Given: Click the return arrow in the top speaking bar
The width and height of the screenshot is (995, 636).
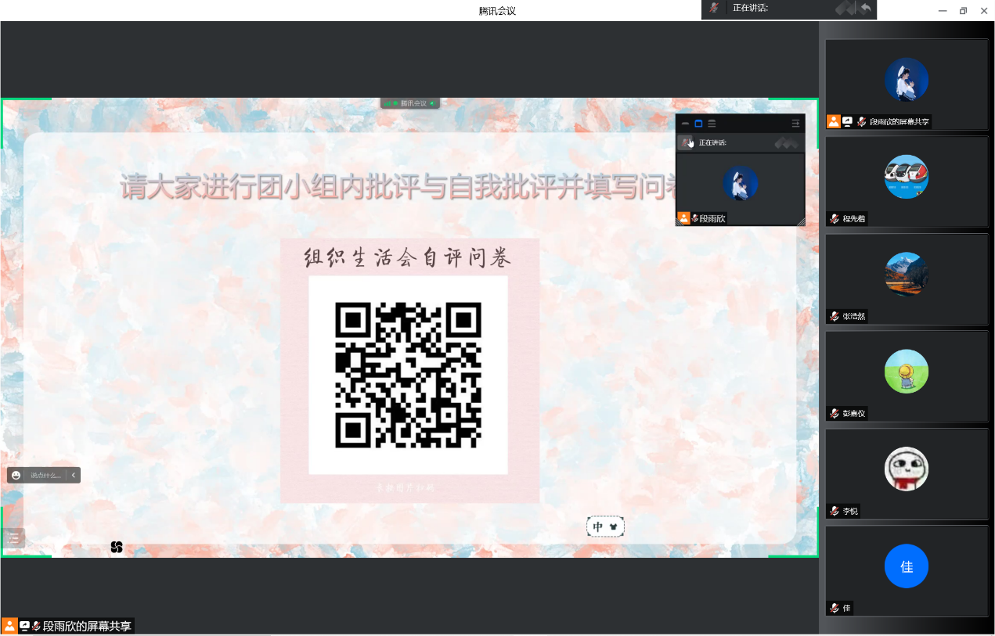Looking at the screenshot, I should (x=865, y=8).
